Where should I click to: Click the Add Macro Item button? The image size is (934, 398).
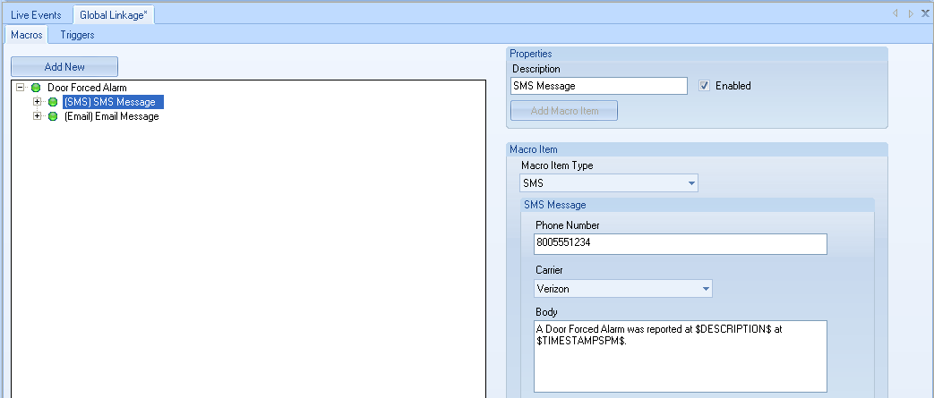click(563, 111)
